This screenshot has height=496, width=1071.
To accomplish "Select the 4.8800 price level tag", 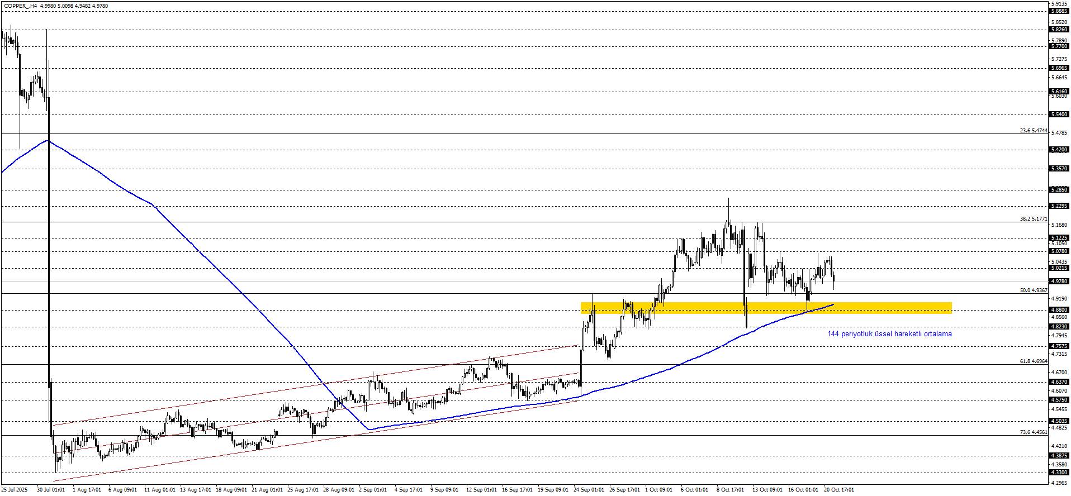I will pos(1059,310).
